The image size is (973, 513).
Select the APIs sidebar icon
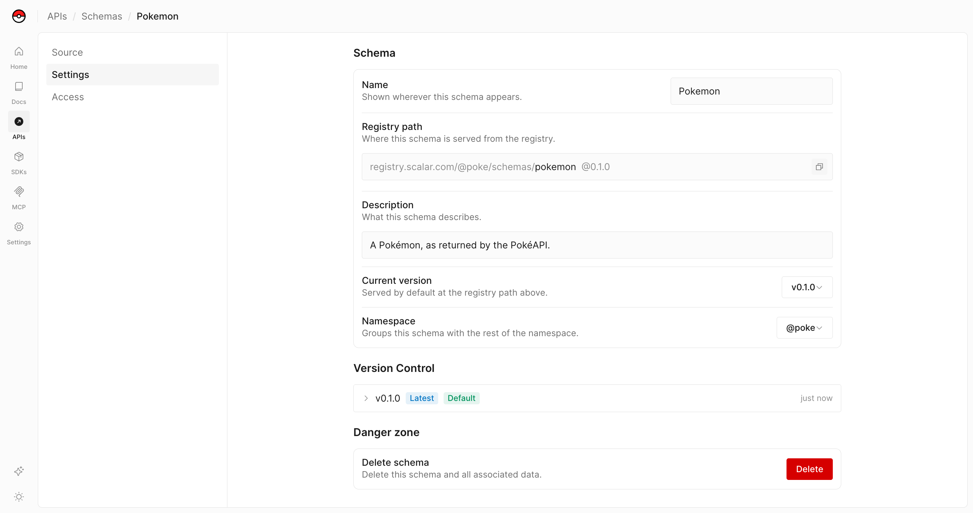pyautogui.click(x=19, y=122)
